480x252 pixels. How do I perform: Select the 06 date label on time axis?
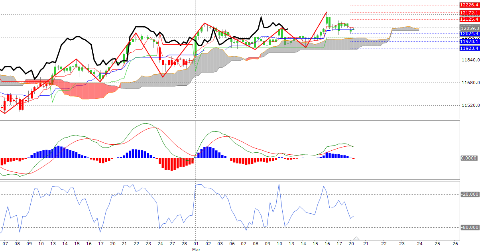point(232,243)
